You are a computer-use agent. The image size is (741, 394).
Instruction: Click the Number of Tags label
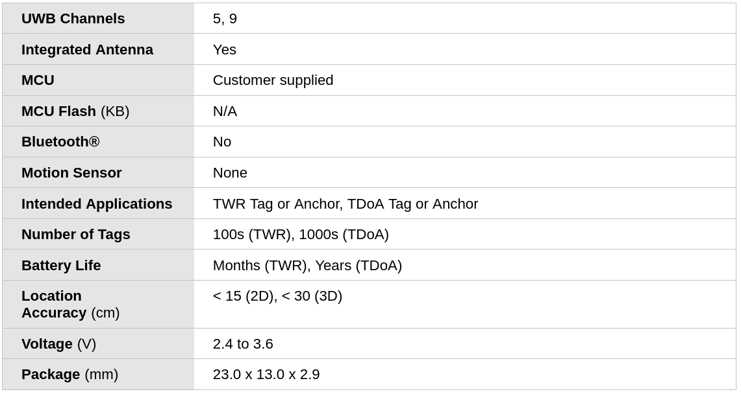point(75,235)
